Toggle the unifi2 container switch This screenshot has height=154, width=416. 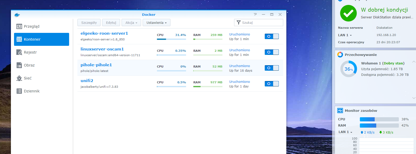(x=272, y=84)
